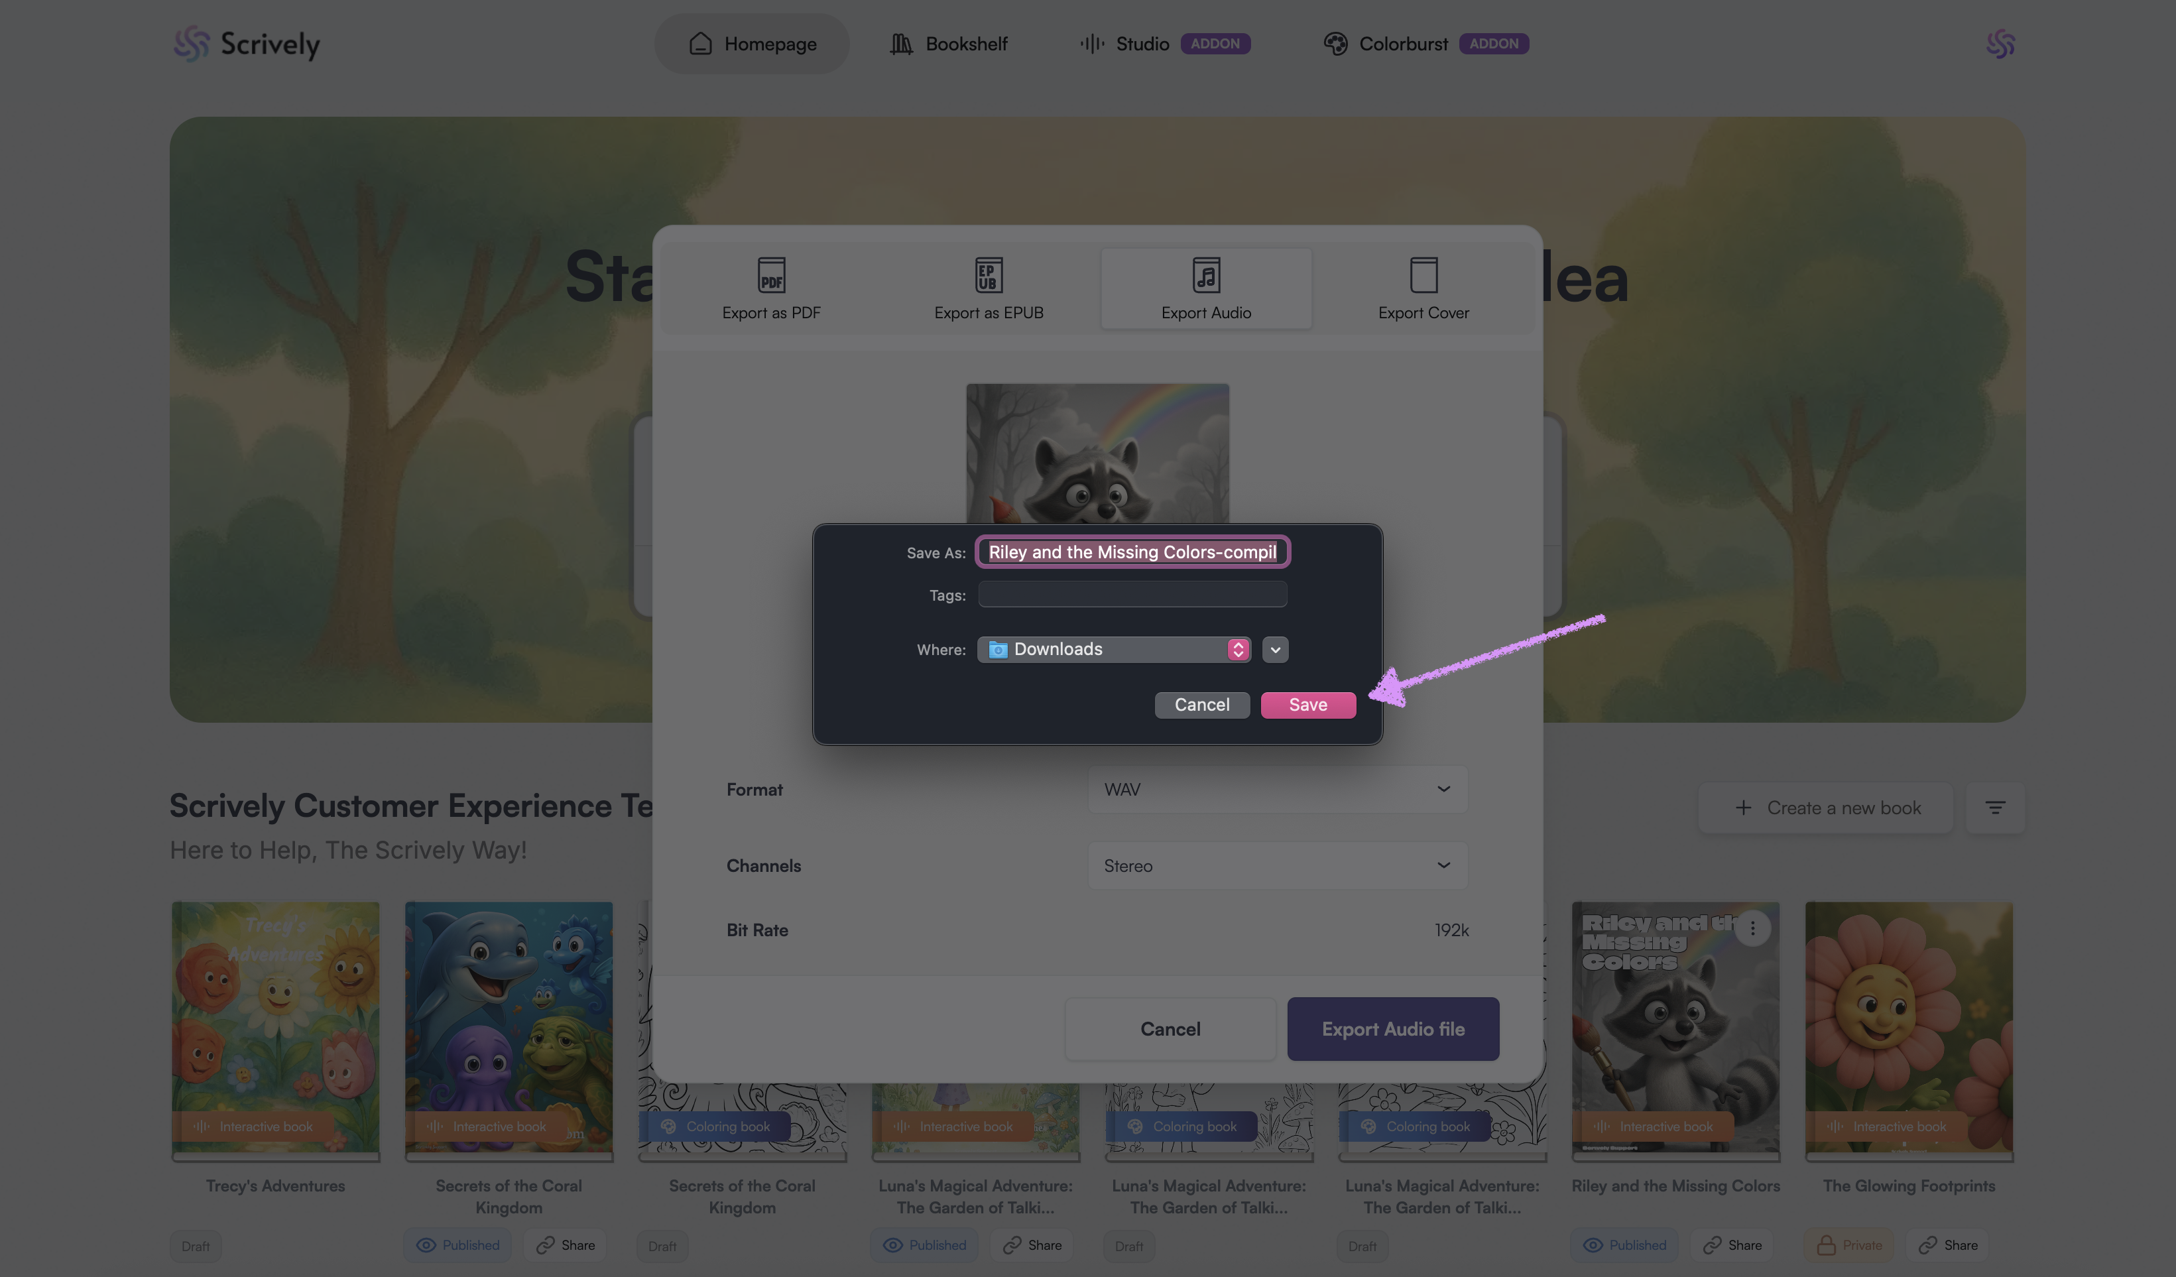Click Save in the file dialog
This screenshot has width=2176, height=1277.
[x=1307, y=705]
